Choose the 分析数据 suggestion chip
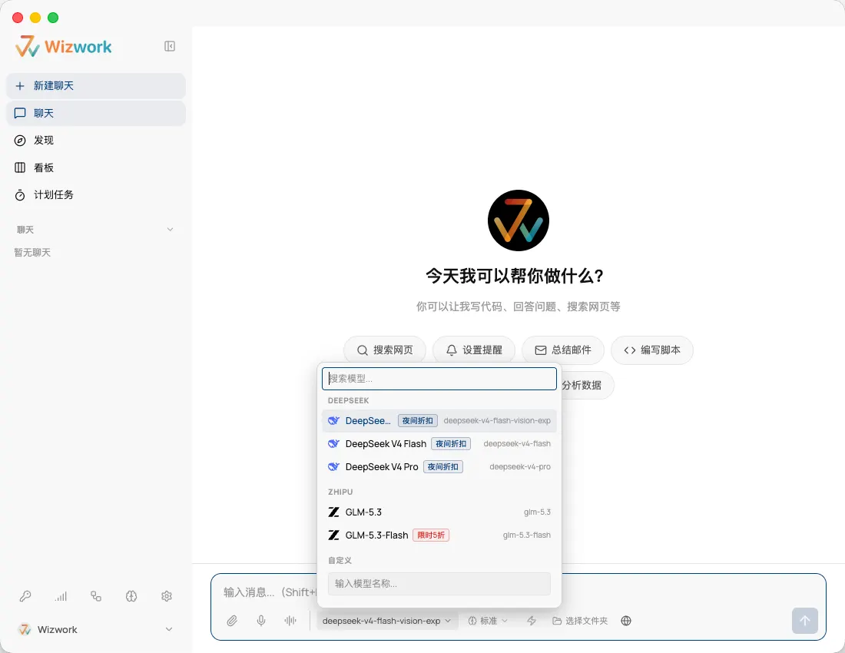This screenshot has height=653, width=845. click(586, 385)
